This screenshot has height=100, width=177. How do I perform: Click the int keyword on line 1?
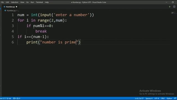[x=34, y=15]
